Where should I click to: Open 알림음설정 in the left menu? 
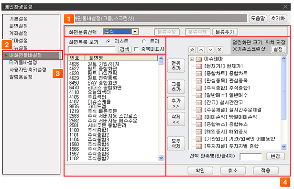coord(21,77)
